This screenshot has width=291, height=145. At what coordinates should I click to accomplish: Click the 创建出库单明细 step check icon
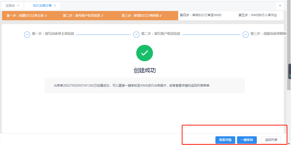coord(246,35)
